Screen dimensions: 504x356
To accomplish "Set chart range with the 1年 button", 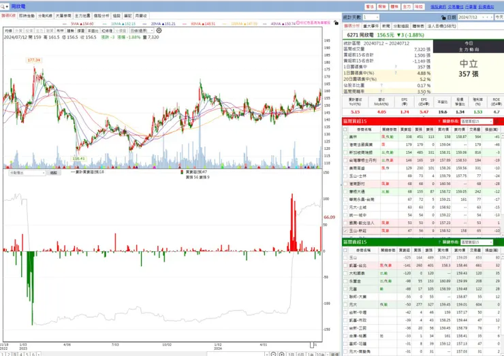I will [310, 355].
